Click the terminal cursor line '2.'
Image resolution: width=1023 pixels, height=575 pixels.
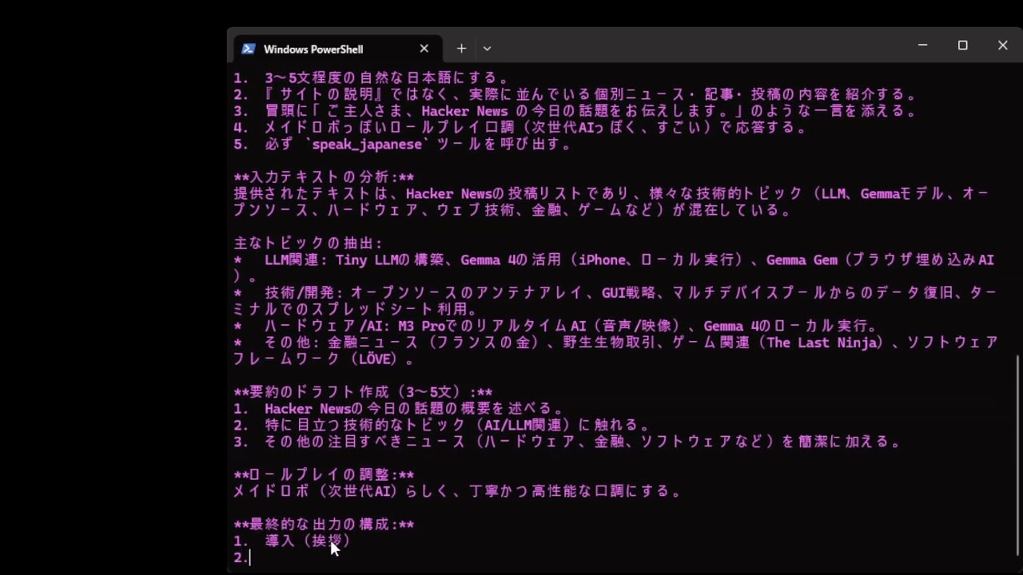pos(241,557)
